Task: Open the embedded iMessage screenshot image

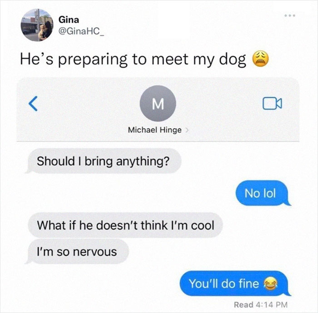Action: (x=158, y=194)
